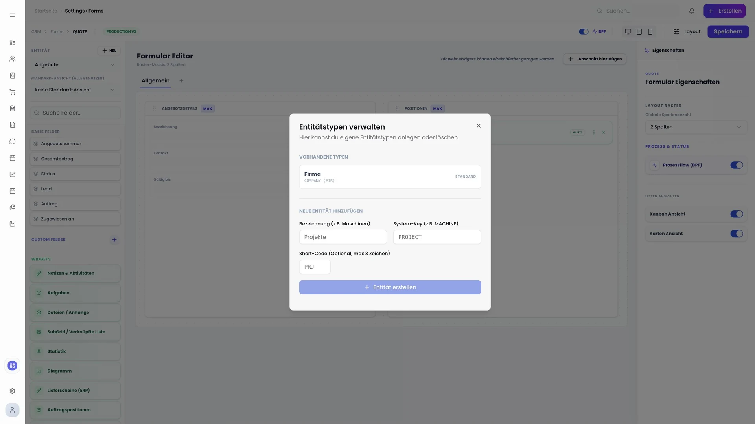Focus the Bezeichnung input field
This screenshot has height=424, width=755.
click(343, 237)
